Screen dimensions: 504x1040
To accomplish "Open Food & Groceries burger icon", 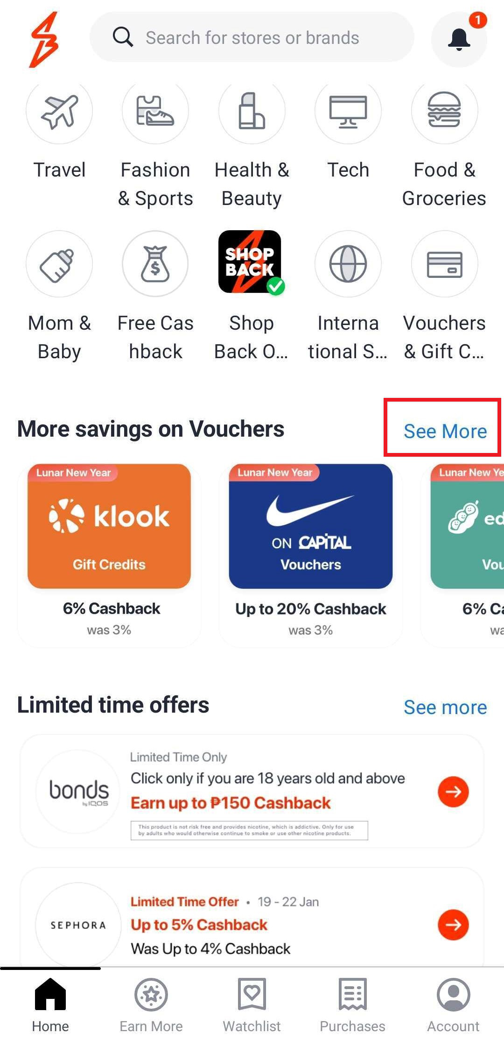I will coord(444,111).
